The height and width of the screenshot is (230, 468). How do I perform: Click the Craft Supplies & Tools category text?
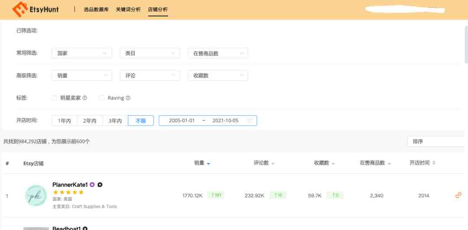pos(94,207)
